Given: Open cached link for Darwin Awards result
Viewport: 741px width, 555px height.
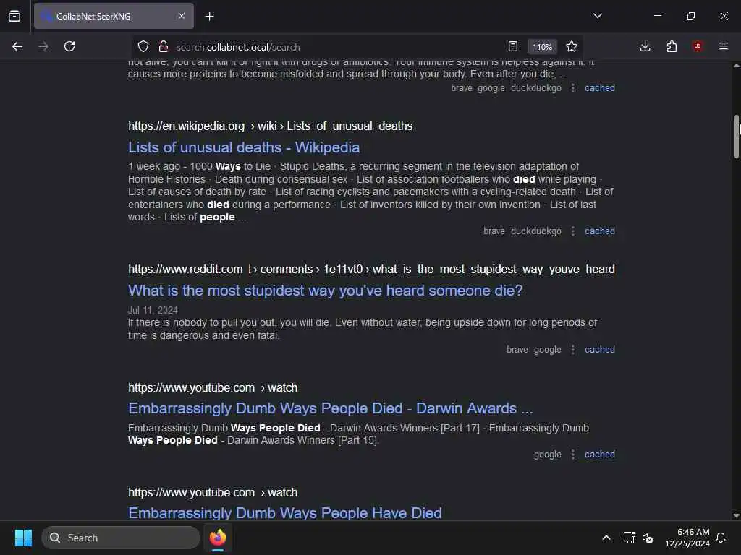Looking at the screenshot, I should [x=600, y=454].
